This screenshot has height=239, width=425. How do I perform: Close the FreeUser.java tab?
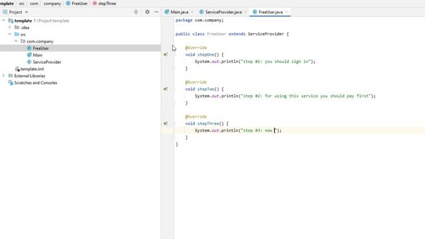[286, 12]
